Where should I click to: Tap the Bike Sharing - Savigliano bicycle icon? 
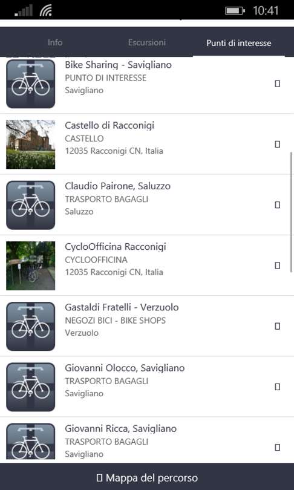pyautogui.click(x=31, y=83)
